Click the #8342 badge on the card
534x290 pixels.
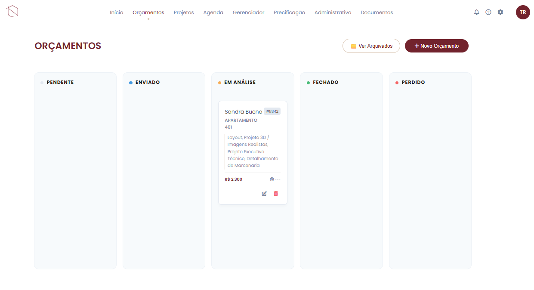pos(272,111)
